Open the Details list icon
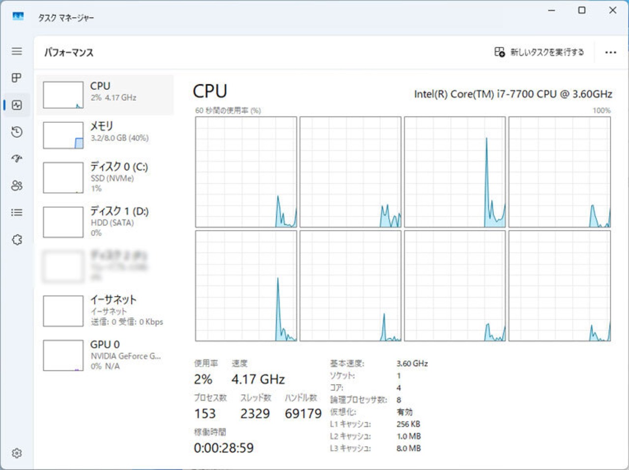The width and height of the screenshot is (629, 470). point(17,212)
